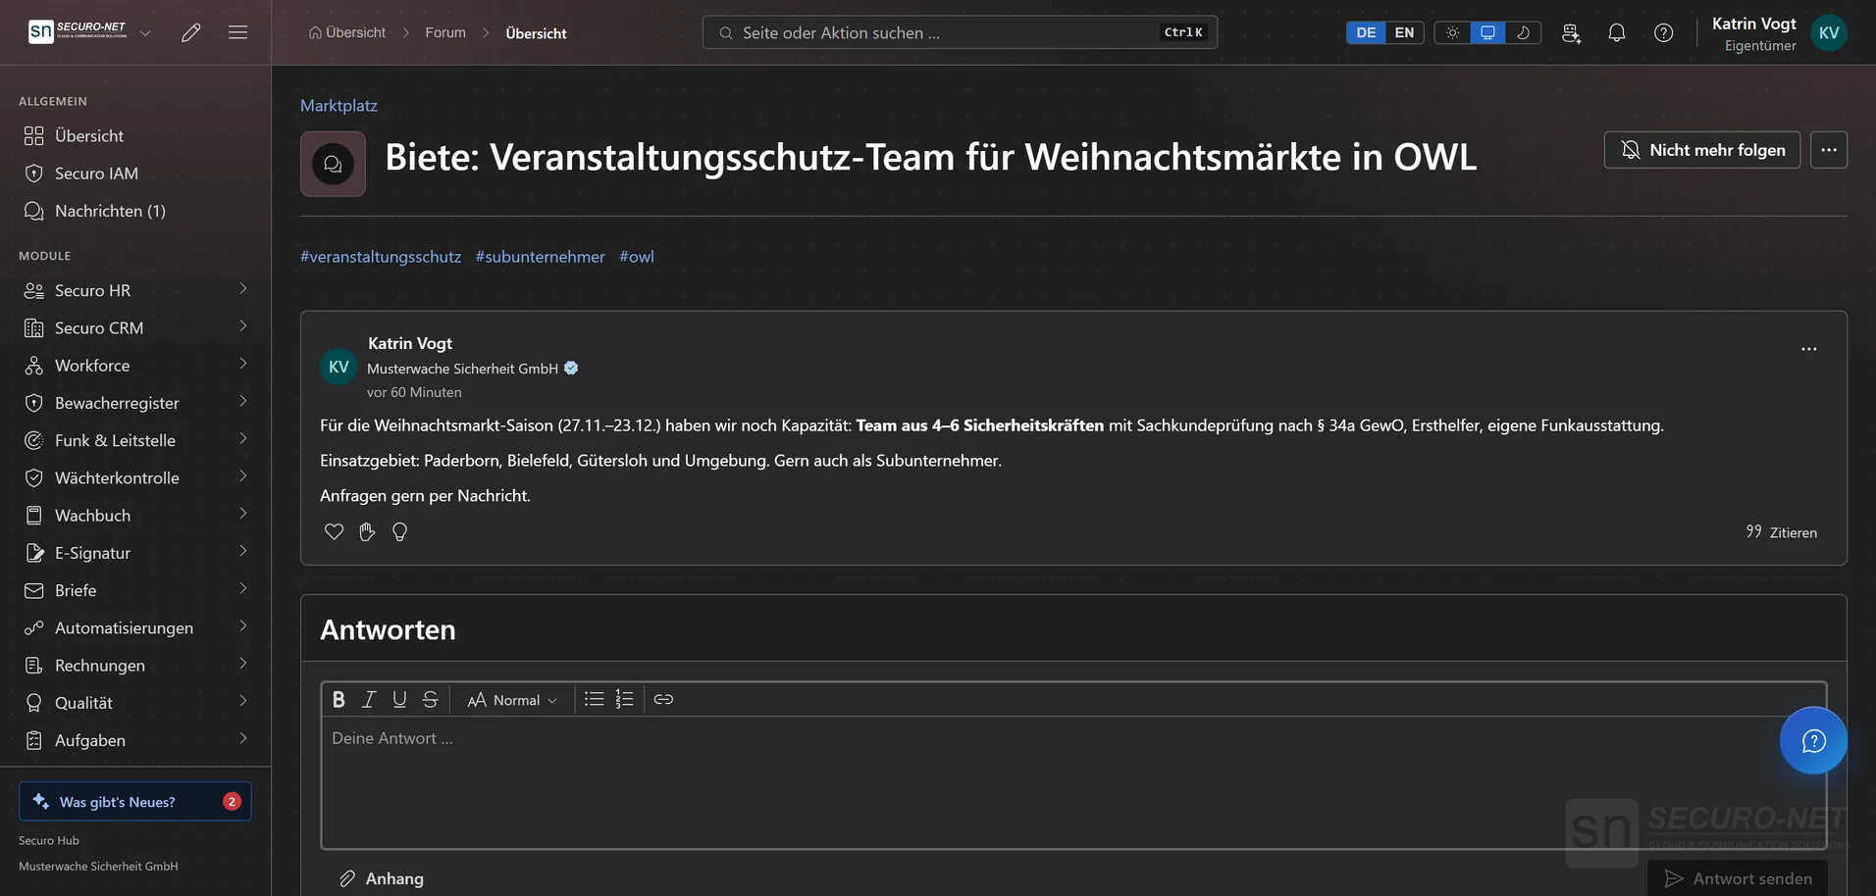Open the notifications bell
The width and height of the screenshot is (1876, 896).
tap(1617, 32)
